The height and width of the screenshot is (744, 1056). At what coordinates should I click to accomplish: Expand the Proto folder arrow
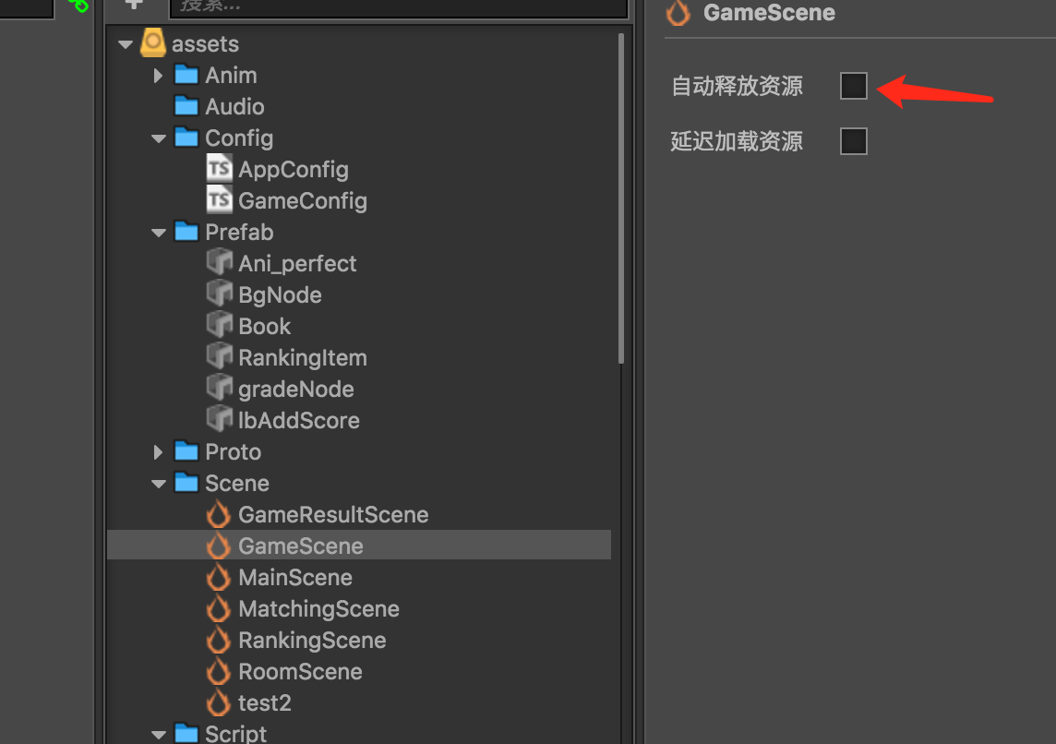pyautogui.click(x=159, y=452)
